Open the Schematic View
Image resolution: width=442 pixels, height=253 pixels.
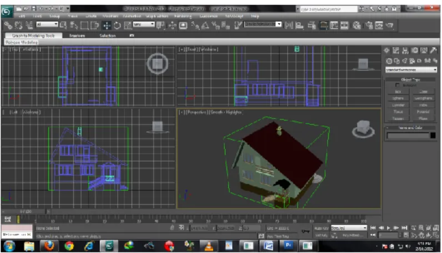pyautogui.click(x=344, y=26)
